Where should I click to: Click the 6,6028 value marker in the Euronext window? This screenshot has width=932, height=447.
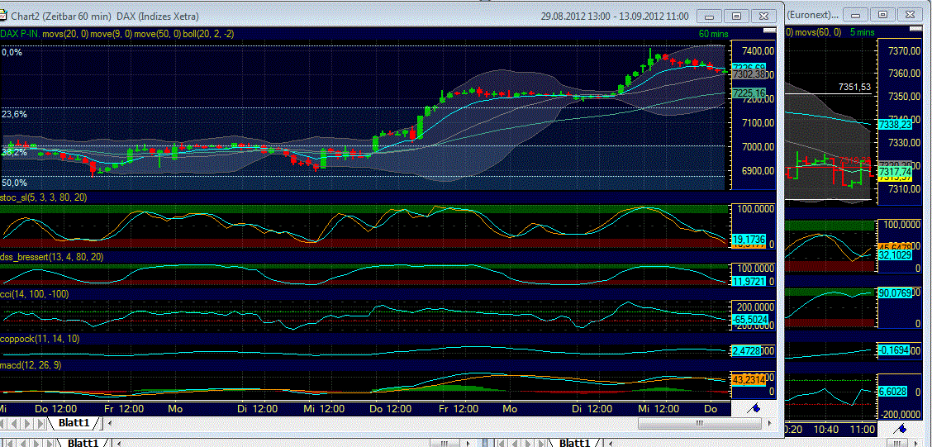[892, 392]
